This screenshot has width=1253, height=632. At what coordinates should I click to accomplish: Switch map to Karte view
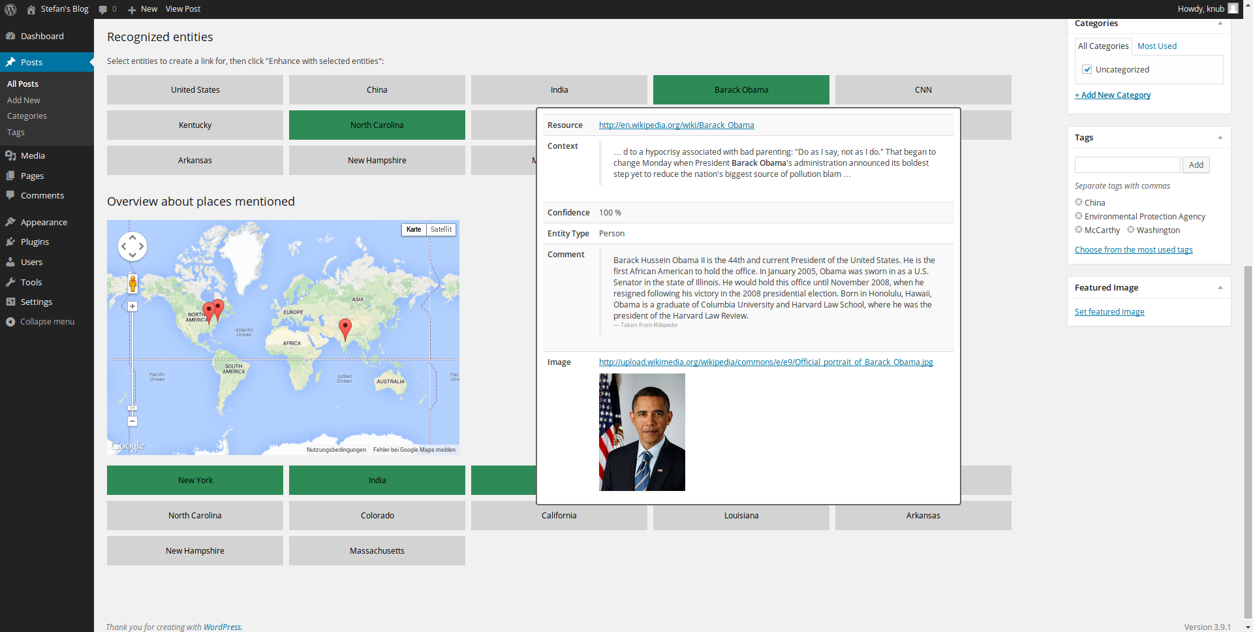click(414, 229)
